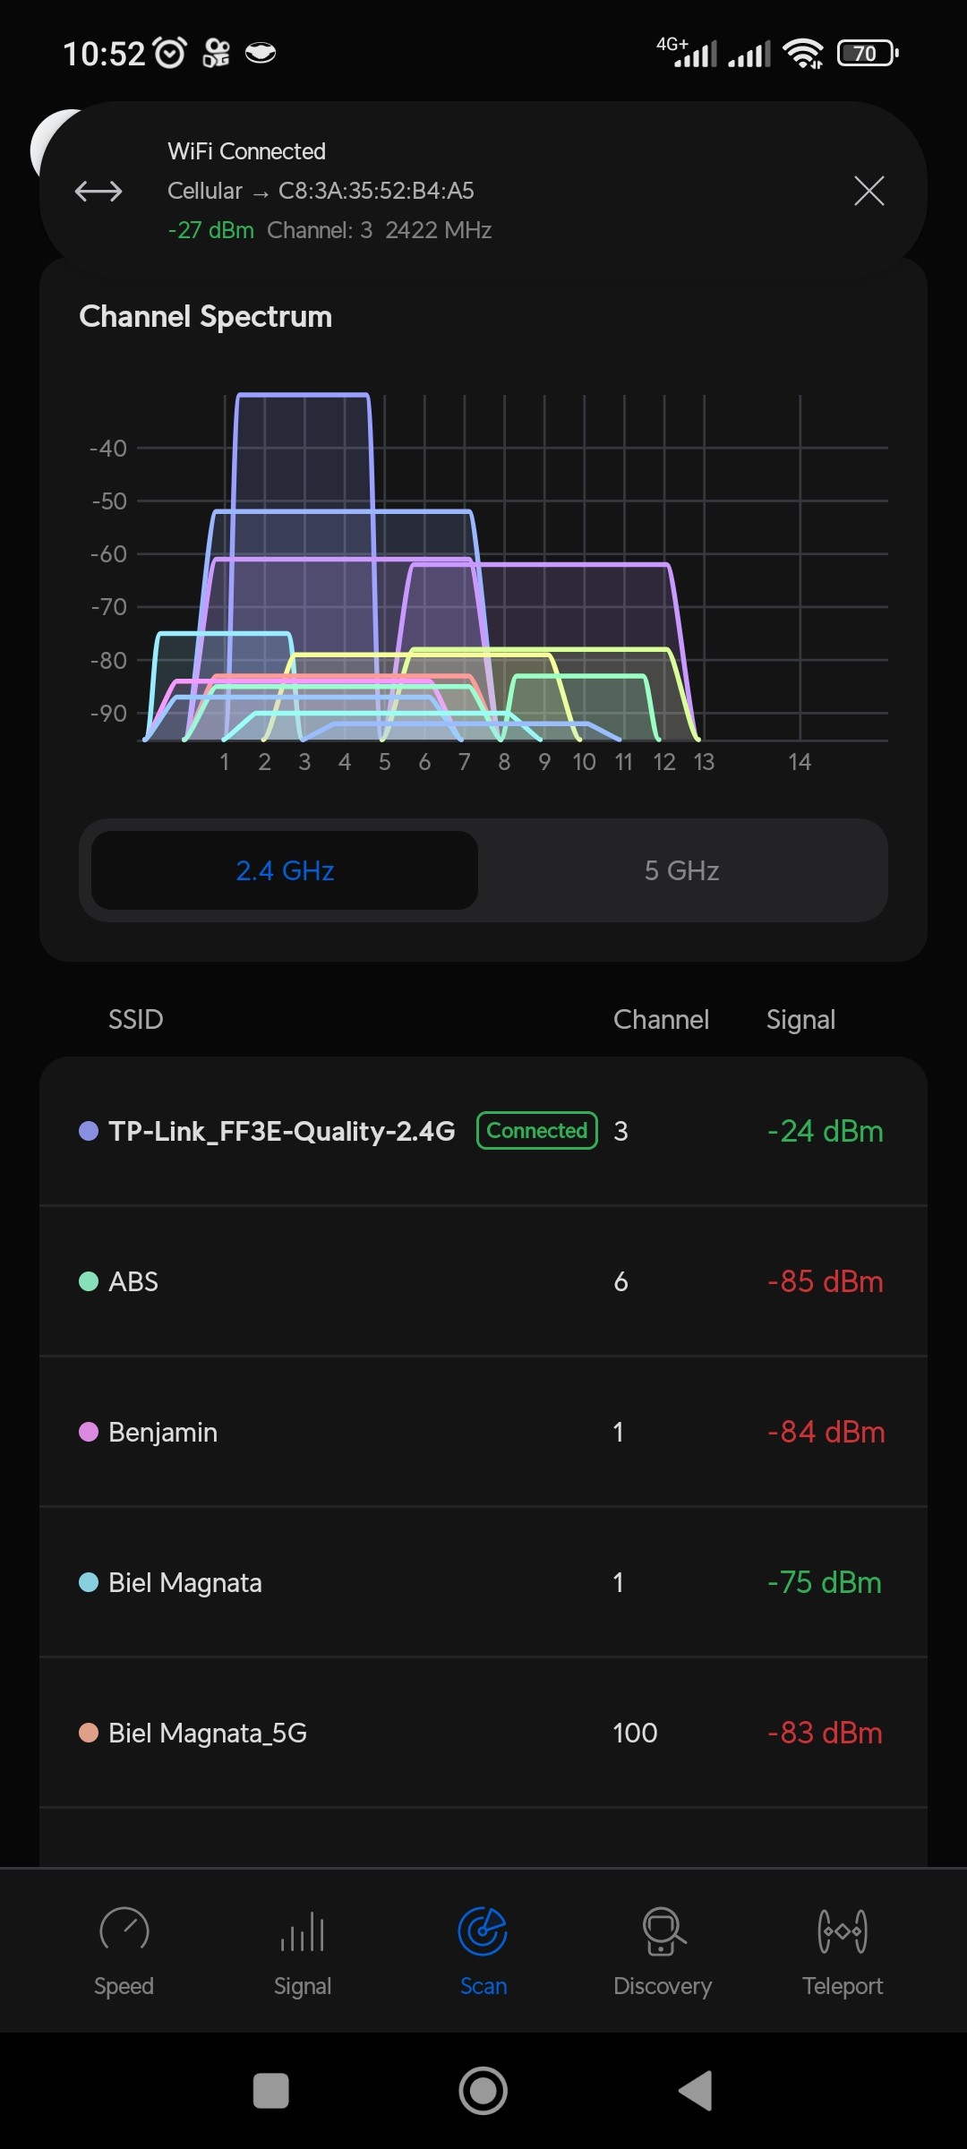Open the Discovery tab icon
The height and width of the screenshot is (2149, 967).
663,1930
